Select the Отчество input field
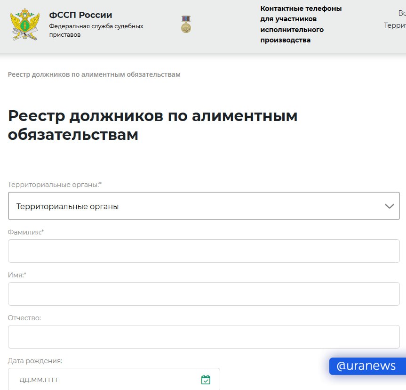 click(204, 337)
